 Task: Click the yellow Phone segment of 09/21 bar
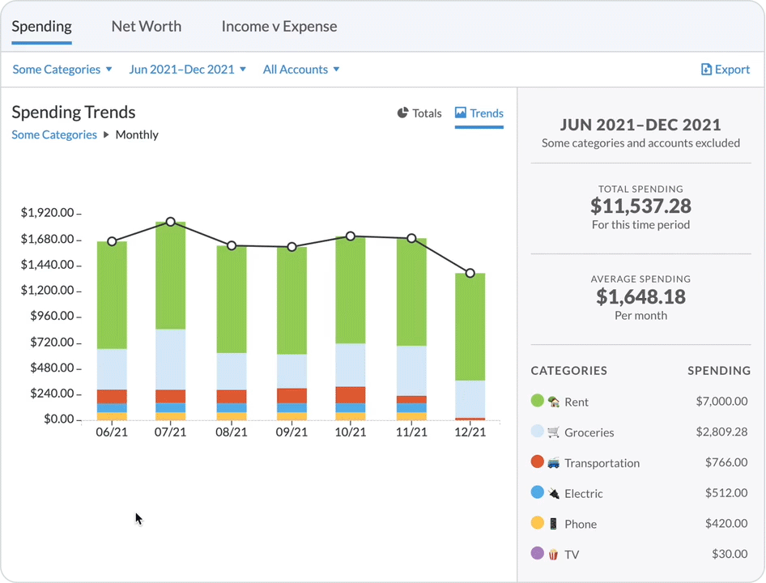click(x=292, y=416)
